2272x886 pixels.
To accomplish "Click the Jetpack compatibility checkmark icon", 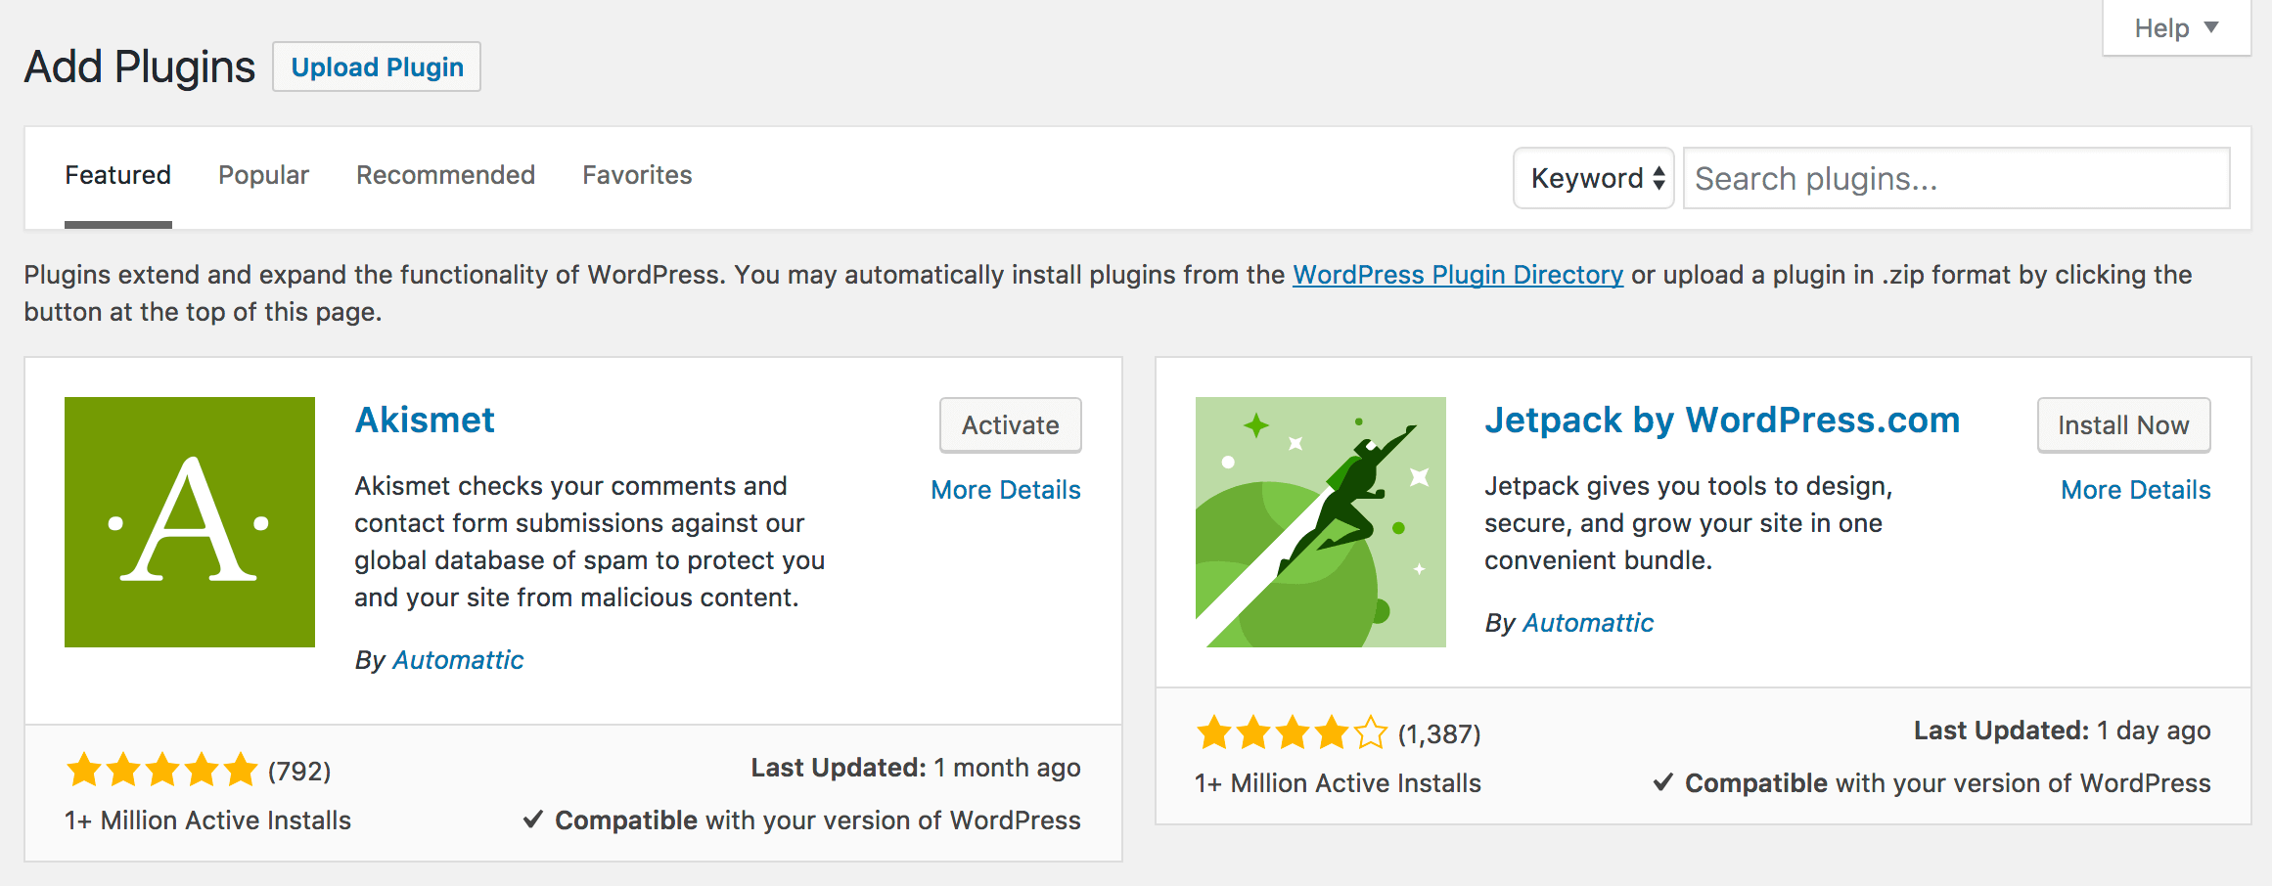I will [1662, 782].
